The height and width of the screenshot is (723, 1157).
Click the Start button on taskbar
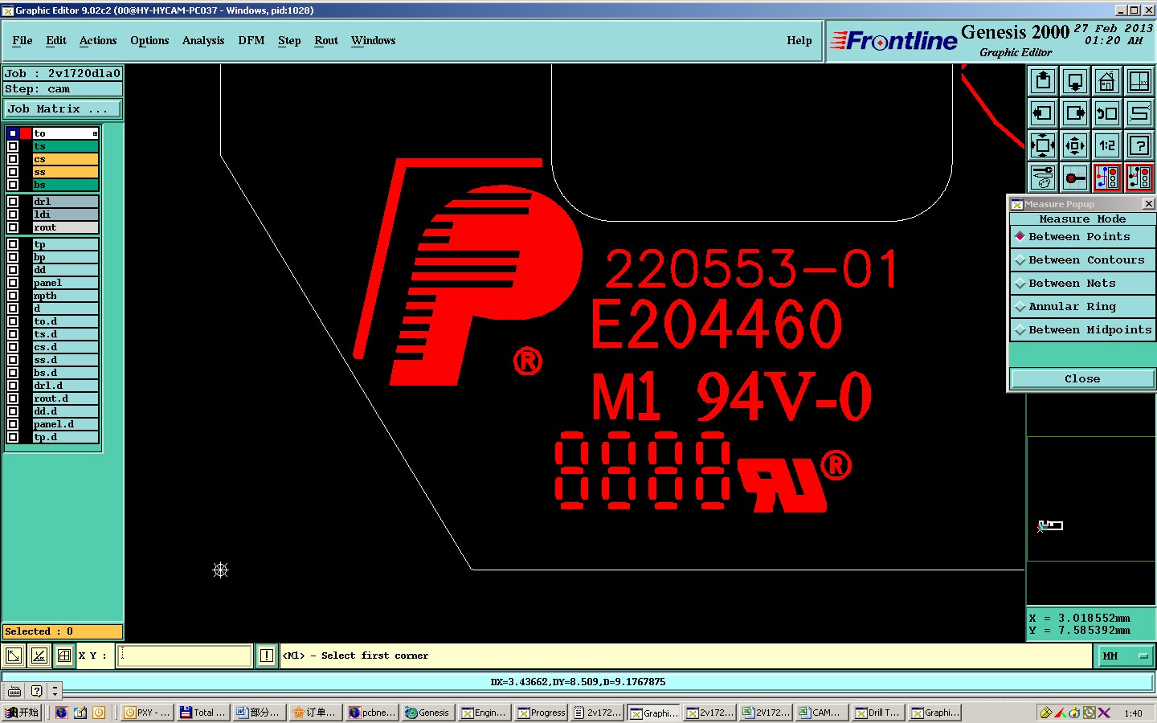point(22,713)
